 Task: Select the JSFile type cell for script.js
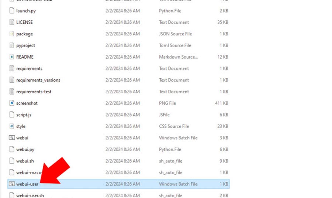coord(165,115)
